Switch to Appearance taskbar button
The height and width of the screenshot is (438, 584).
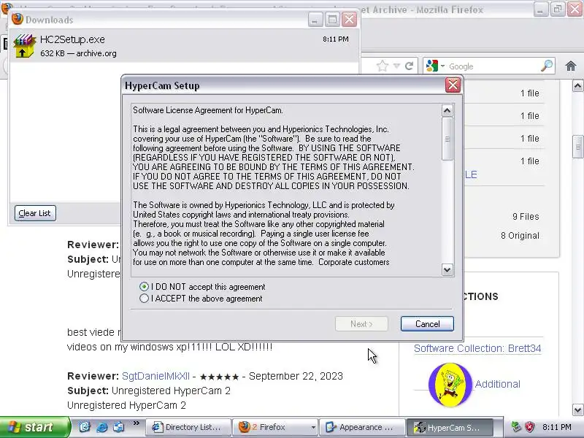pos(362,427)
